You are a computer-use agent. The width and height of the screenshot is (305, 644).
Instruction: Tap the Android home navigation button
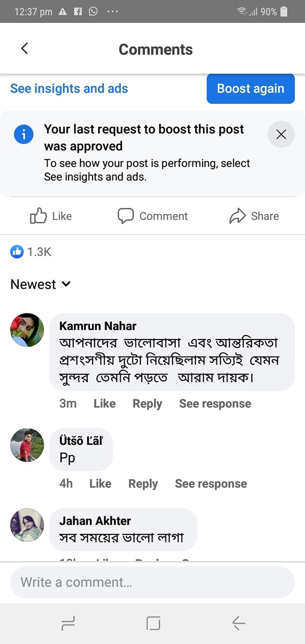[153, 623]
